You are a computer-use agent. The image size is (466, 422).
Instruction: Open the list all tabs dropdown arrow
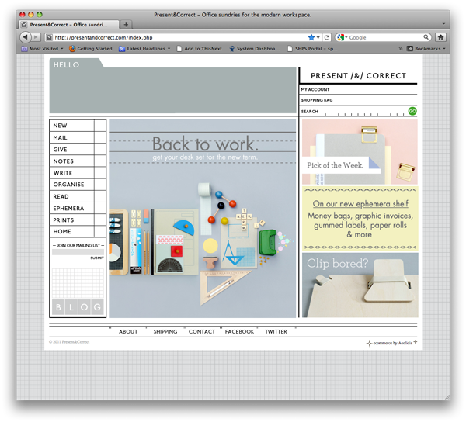(x=443, y=24)
